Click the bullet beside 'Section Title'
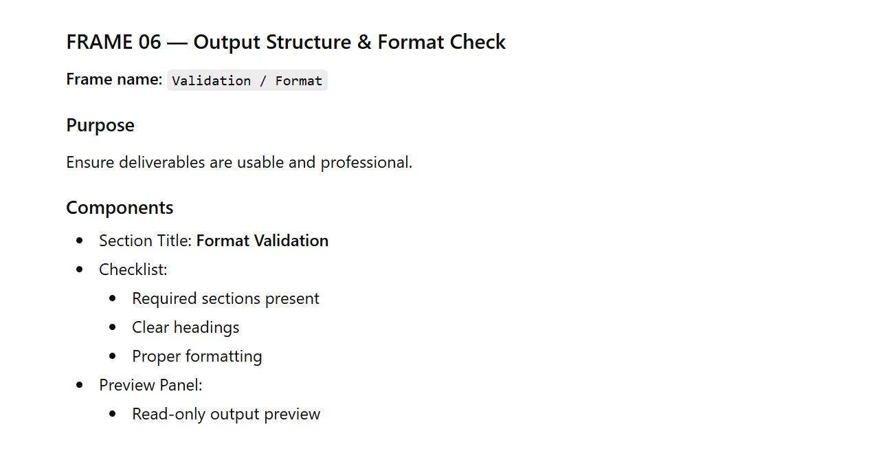The width and height of the screenshot is (872, 449). pos(80,241)
